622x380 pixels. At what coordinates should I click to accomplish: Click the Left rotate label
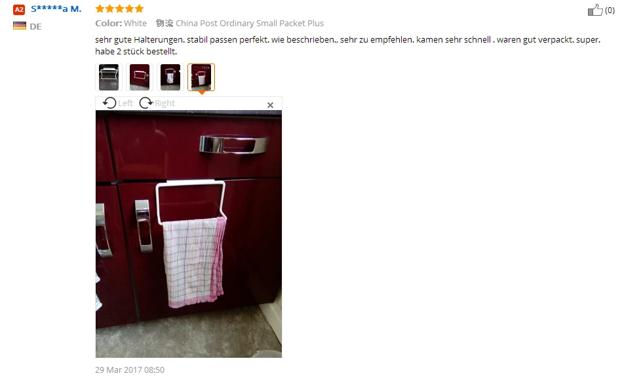click(x=125, y=103)
